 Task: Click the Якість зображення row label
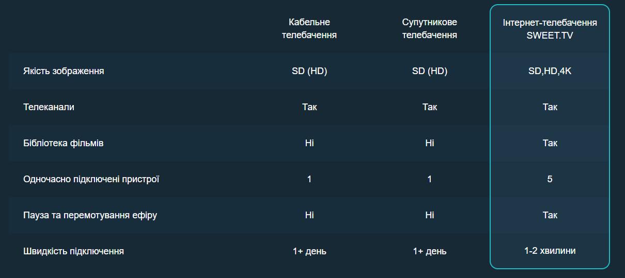coord(64,71)
